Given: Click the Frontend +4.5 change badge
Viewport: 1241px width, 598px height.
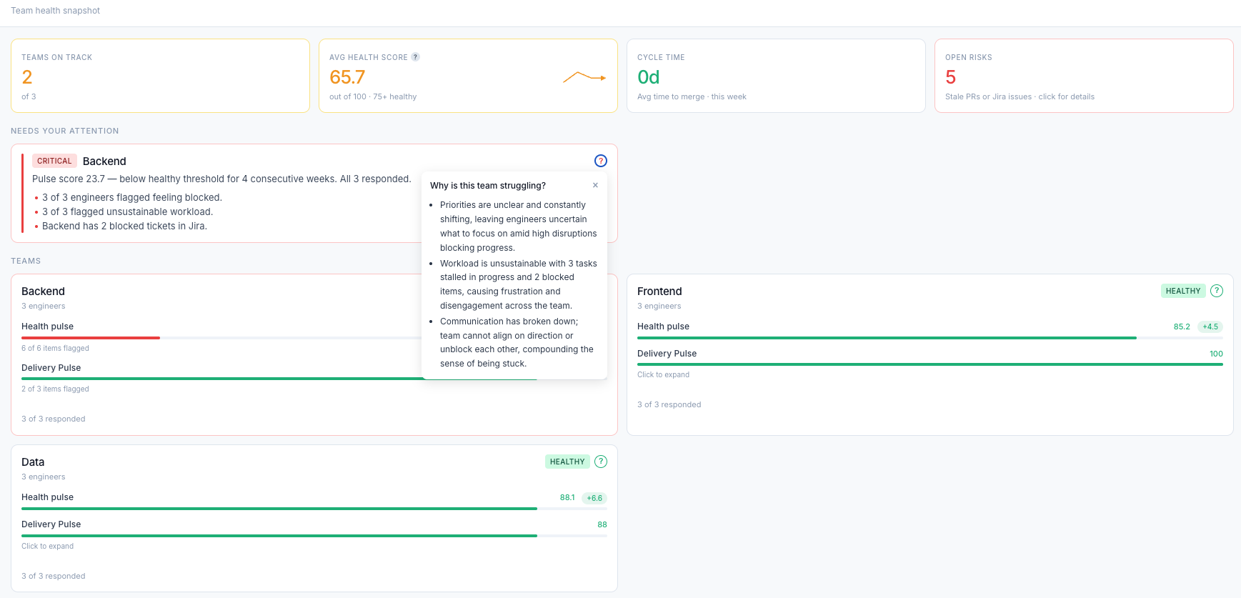Looking at the screenshot, I should click(1210, 327).
